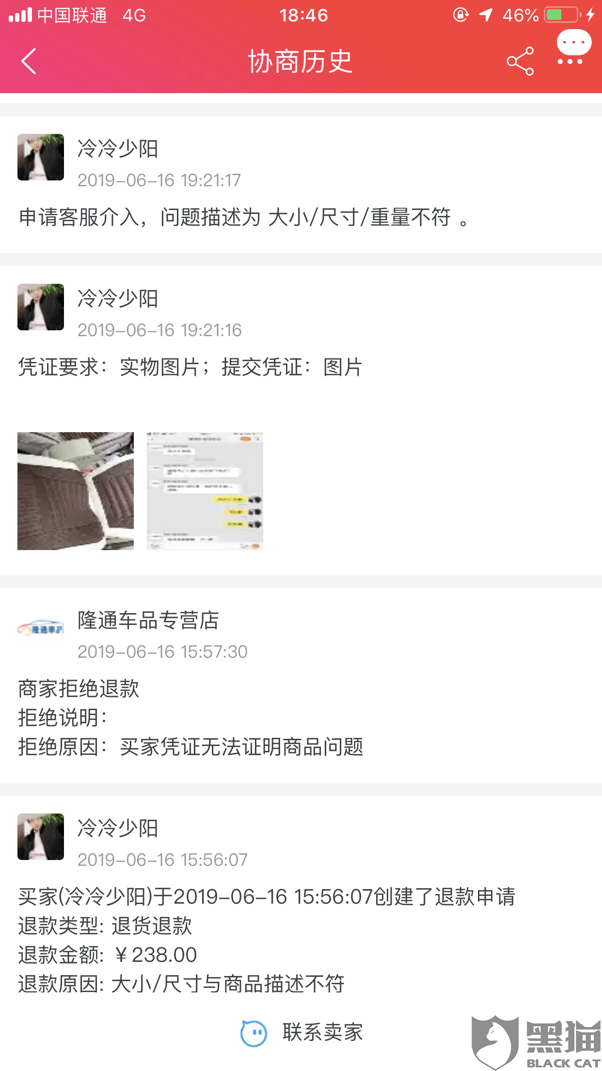Tap the 退款金额 ¥238.00 line
The height and width of the screenshot is (1071, 602).
click(108, 955)
